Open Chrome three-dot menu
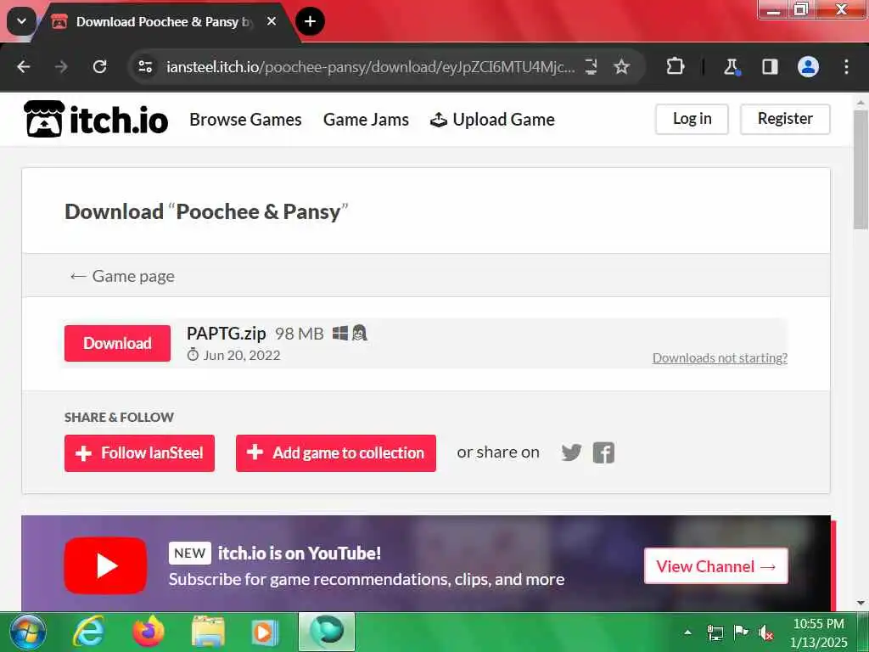Viewport: 869px width, 652px height. coord(846,67)
